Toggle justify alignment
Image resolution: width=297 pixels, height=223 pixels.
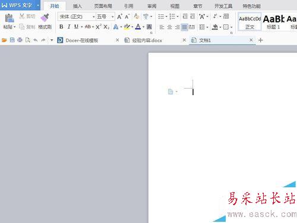pyautogui.click(x=185, y=27)
